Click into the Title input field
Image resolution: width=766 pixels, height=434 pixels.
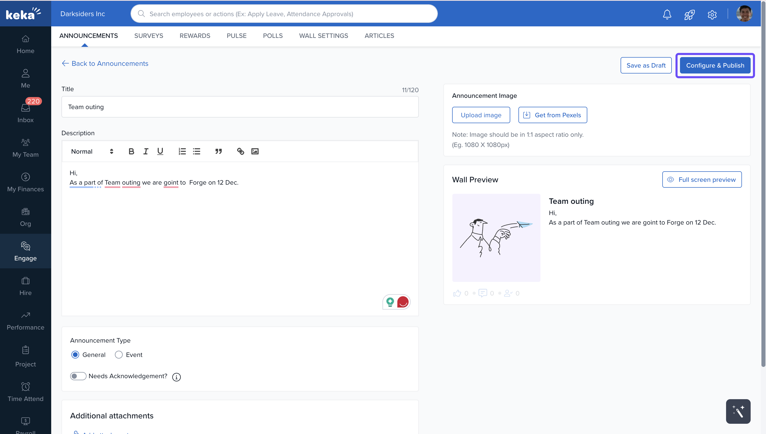point(240,107)
